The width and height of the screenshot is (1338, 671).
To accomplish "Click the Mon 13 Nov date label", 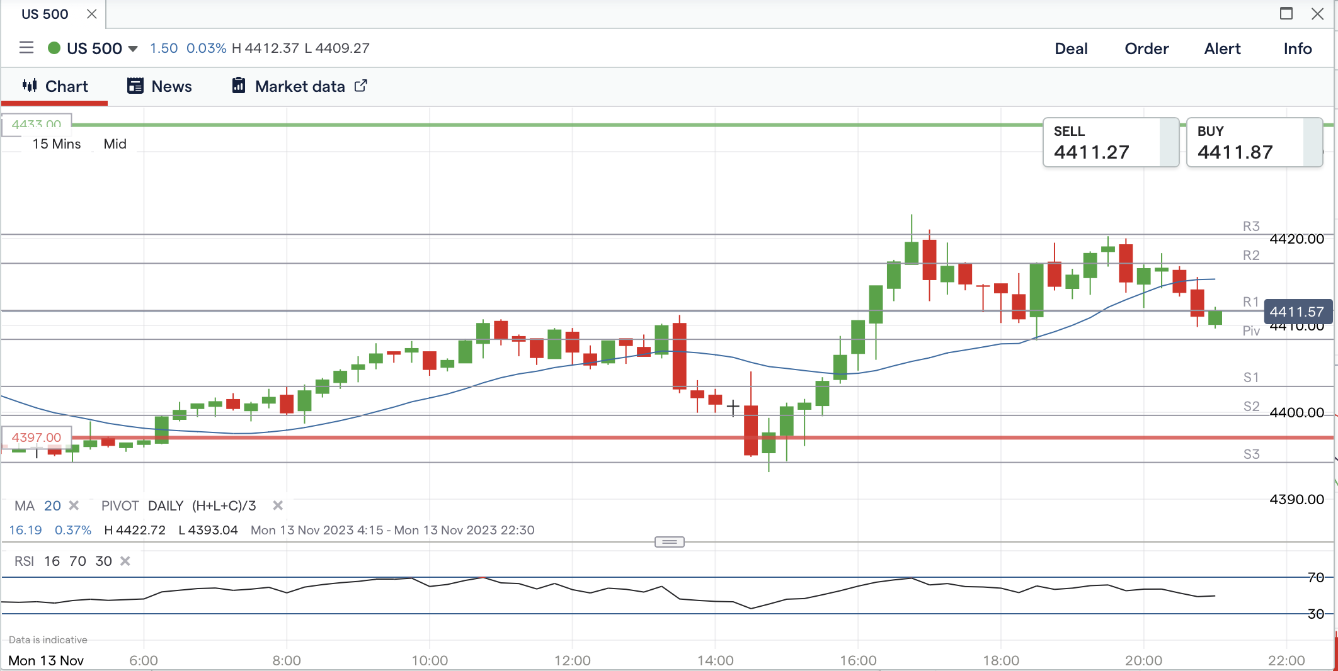I will coord(46,661).
